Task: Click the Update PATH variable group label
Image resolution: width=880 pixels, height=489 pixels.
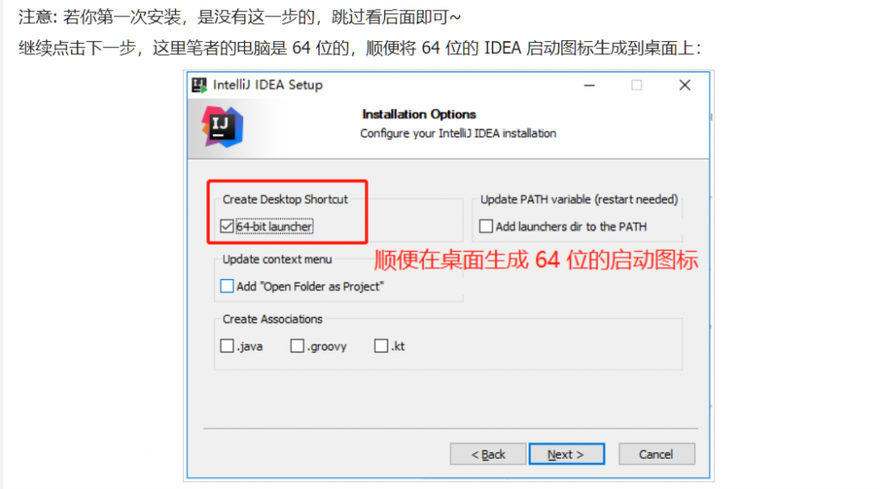Action: coord(578,199)
